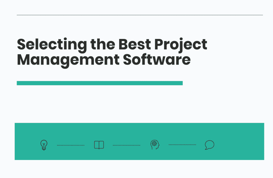The height and width of the screenshot is (178, 273).
Task: Open the speech bubble discussion icon
Action: (x=209, y=145)
